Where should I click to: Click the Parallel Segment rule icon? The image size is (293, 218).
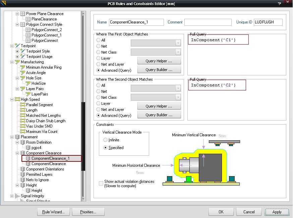tap(22, 105)
